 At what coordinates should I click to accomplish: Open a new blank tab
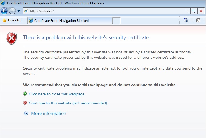pos(117,21)
